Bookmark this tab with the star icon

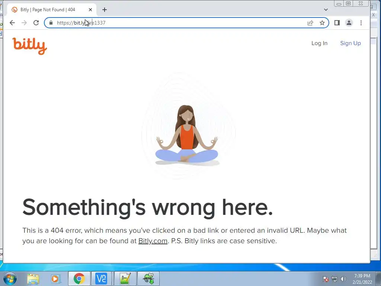[x=322, y=23]
